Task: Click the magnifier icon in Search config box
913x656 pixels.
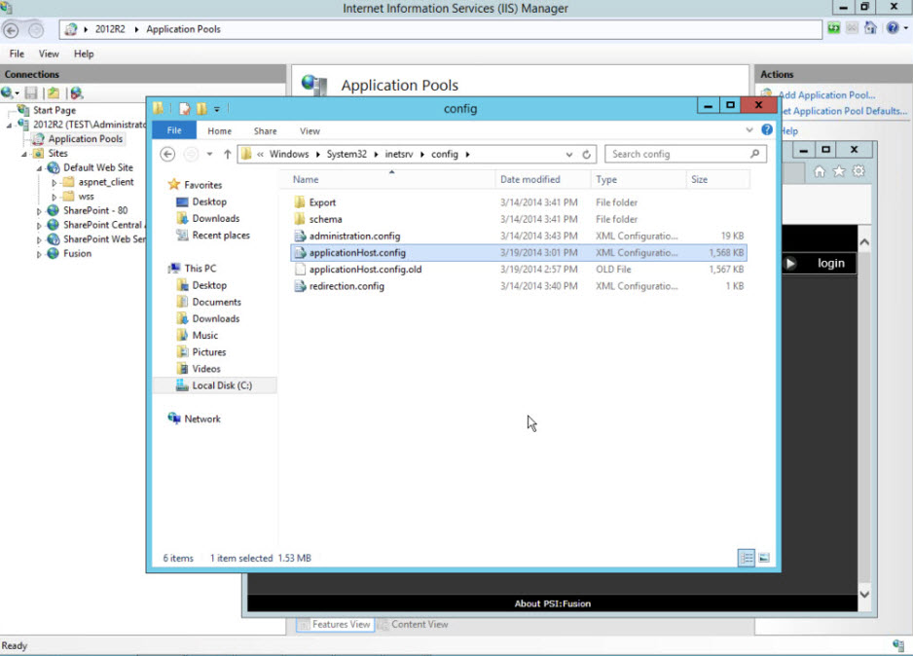Action: (754, 154)
